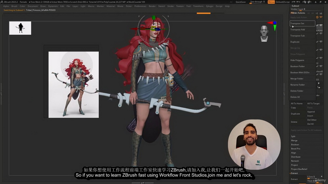Open the Preferences menu
This screenshot has height=184, width=328.
pyautogui.click(x=140, y=6)
